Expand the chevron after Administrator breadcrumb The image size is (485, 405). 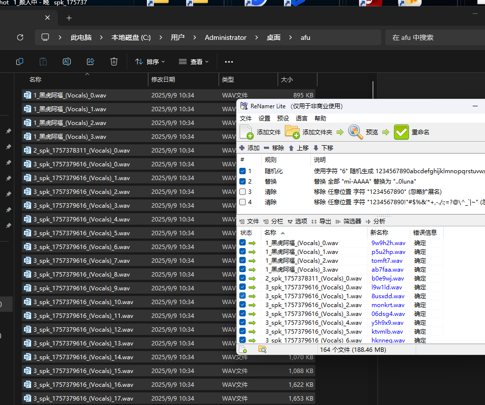[x=257, y=37]
